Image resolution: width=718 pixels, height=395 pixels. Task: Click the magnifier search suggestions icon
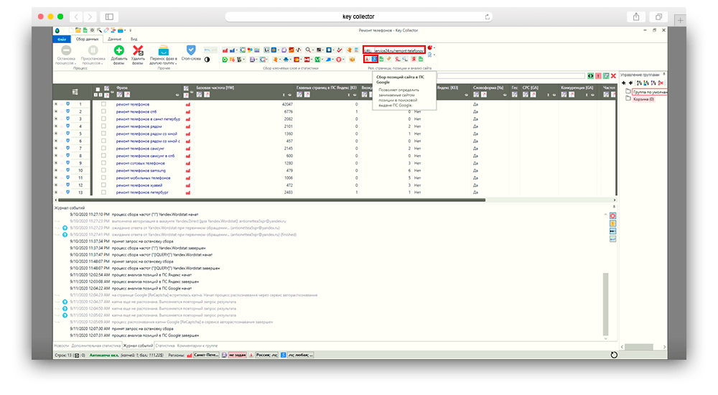(308, 50)
